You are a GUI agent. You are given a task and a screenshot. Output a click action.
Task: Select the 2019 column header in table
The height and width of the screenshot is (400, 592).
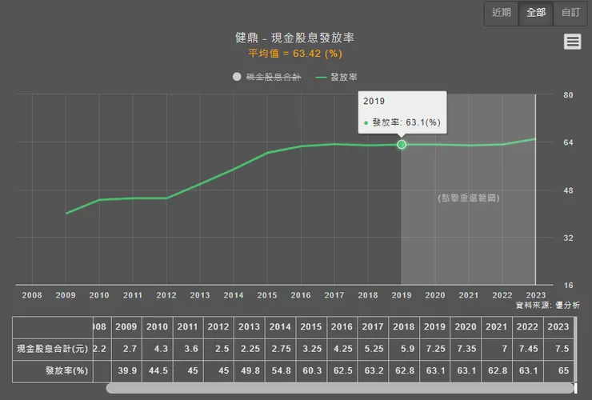435,327
